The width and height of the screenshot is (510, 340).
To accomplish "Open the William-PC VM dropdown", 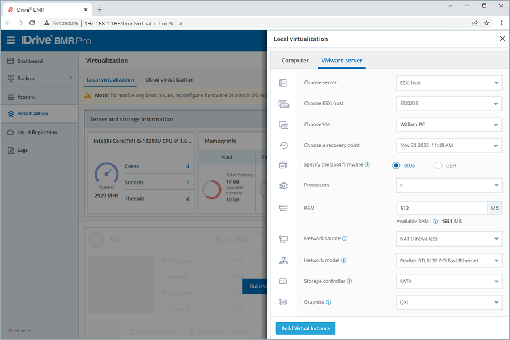I will pos(449,125).
